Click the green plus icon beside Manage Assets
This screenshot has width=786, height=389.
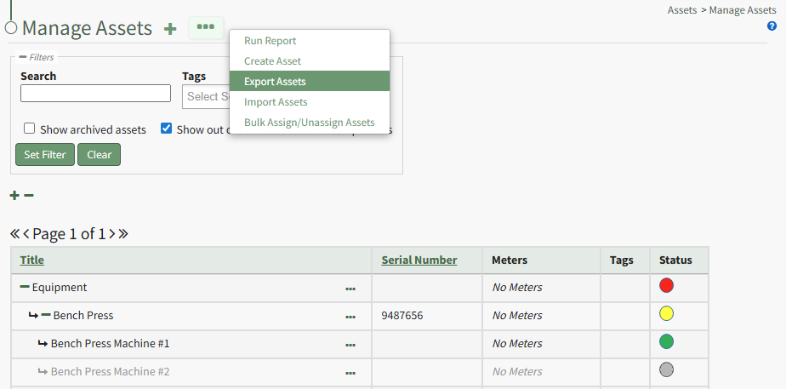(170, 28)
